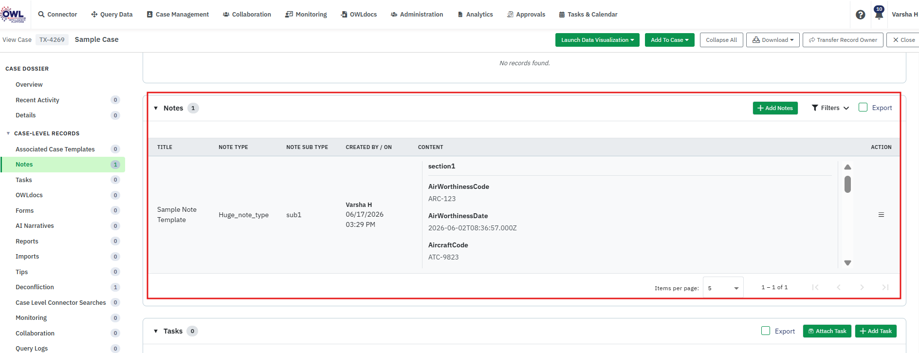Select Reports in sidebar
Screen dimensions: 919x353
pyautogui.click(x=27, y=242)
